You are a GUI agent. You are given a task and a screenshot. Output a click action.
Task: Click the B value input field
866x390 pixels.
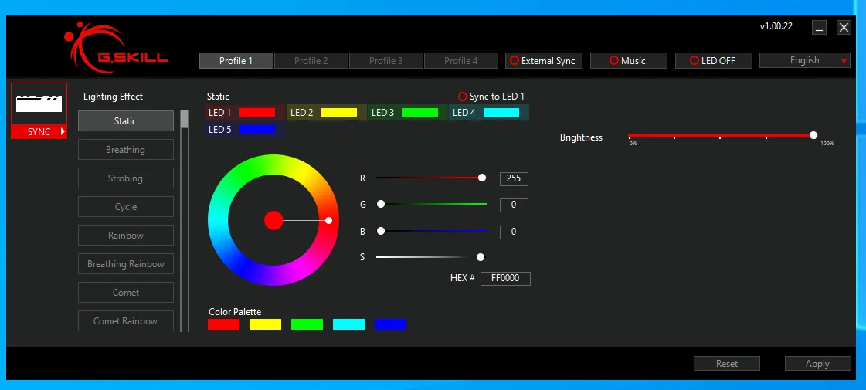click(514, 232)
